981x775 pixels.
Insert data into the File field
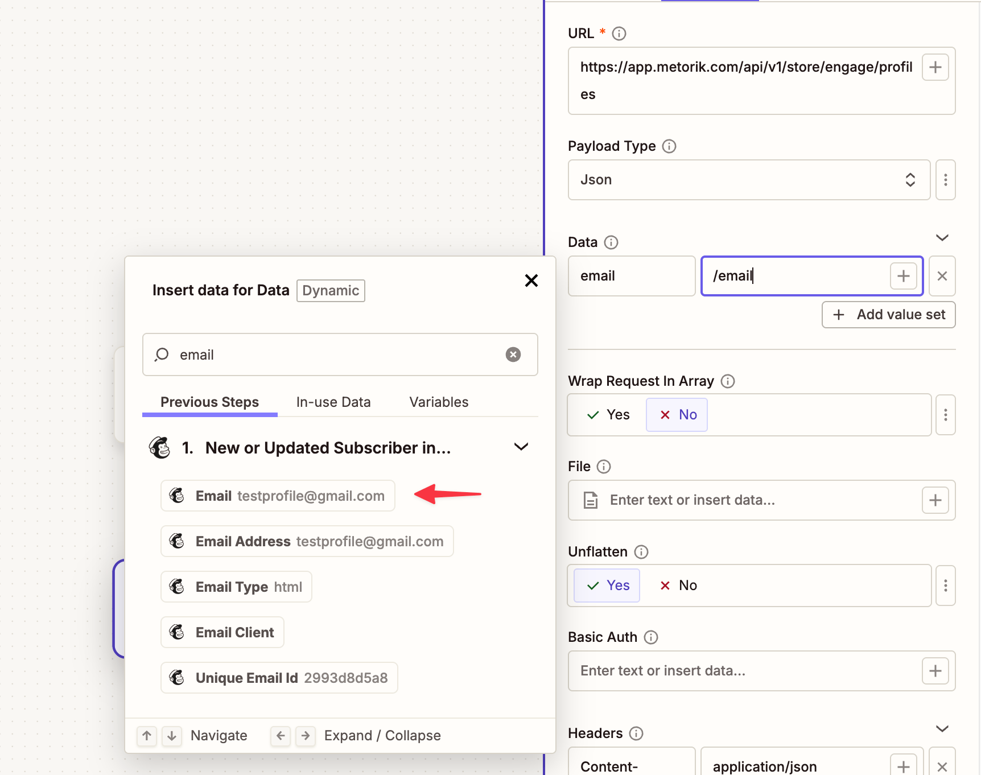pyautogui.click(x=935, y=500)
